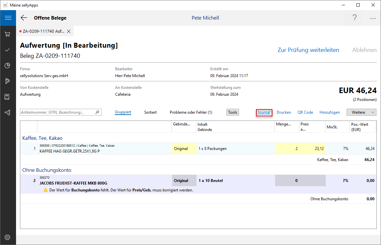
Task: Show Probleme oder Fehler filter
Action: (x=191, y=112)
